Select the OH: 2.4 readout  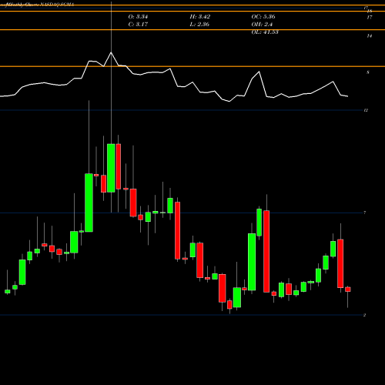tap(262, 25)
